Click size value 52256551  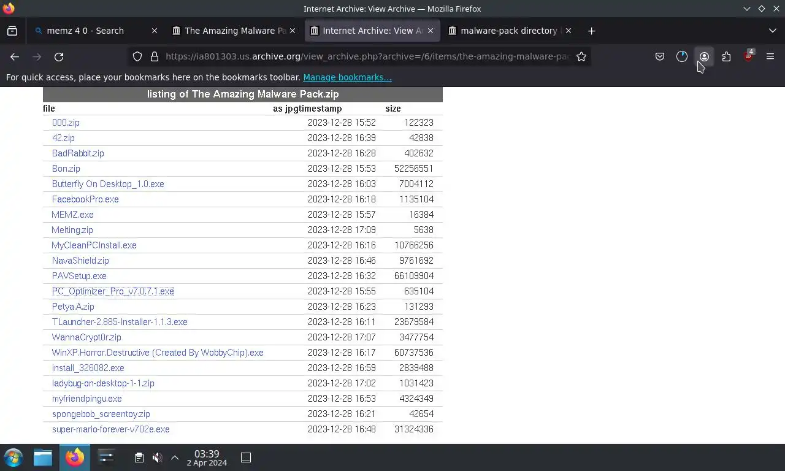[414, 169]
